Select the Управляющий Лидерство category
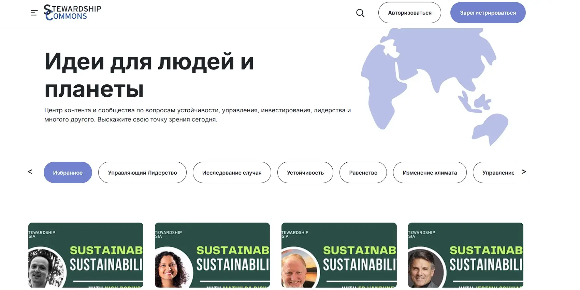 coord(142,172)
